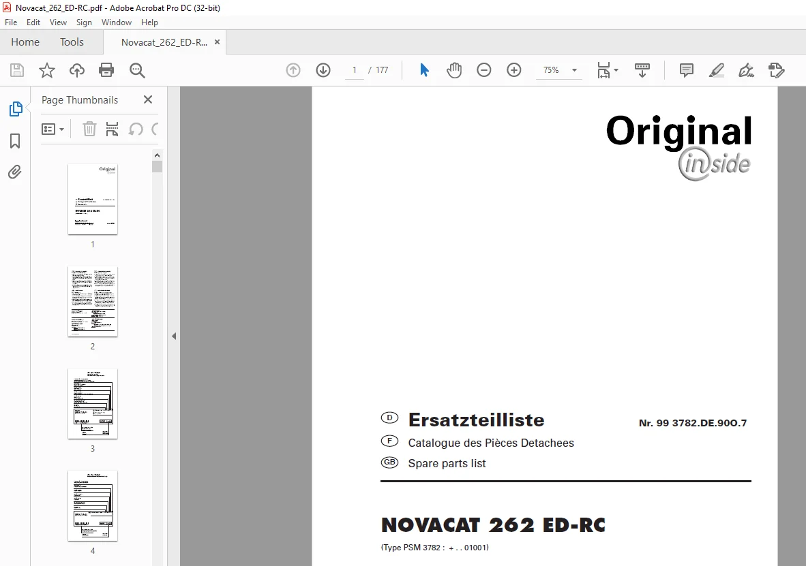Switch to the Home tab
Image resolution: width=806 pixels, height=566 pixels.
[x=25, y=42]
